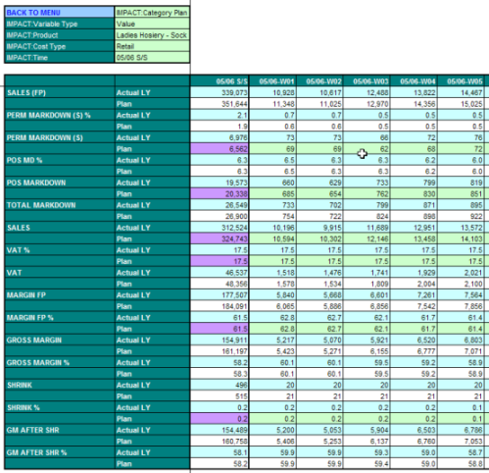
Task: Select the VAT Plan cell 48,356
Action: pos(220,284)
